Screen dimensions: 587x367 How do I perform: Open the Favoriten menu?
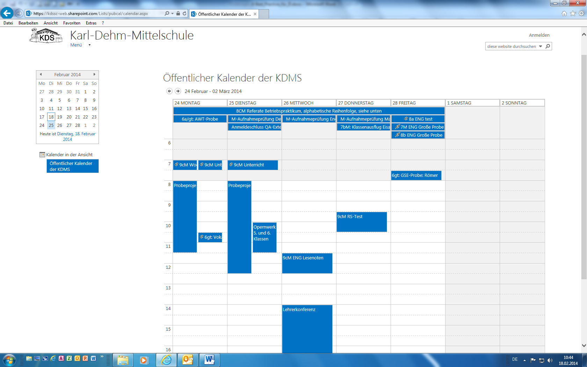(72, 23)
